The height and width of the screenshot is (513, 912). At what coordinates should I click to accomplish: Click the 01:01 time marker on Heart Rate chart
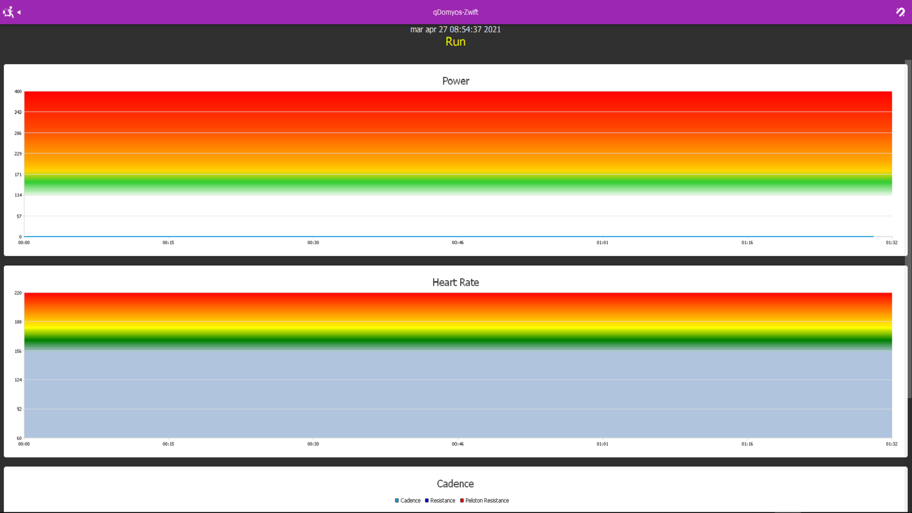tap(602, 444)
